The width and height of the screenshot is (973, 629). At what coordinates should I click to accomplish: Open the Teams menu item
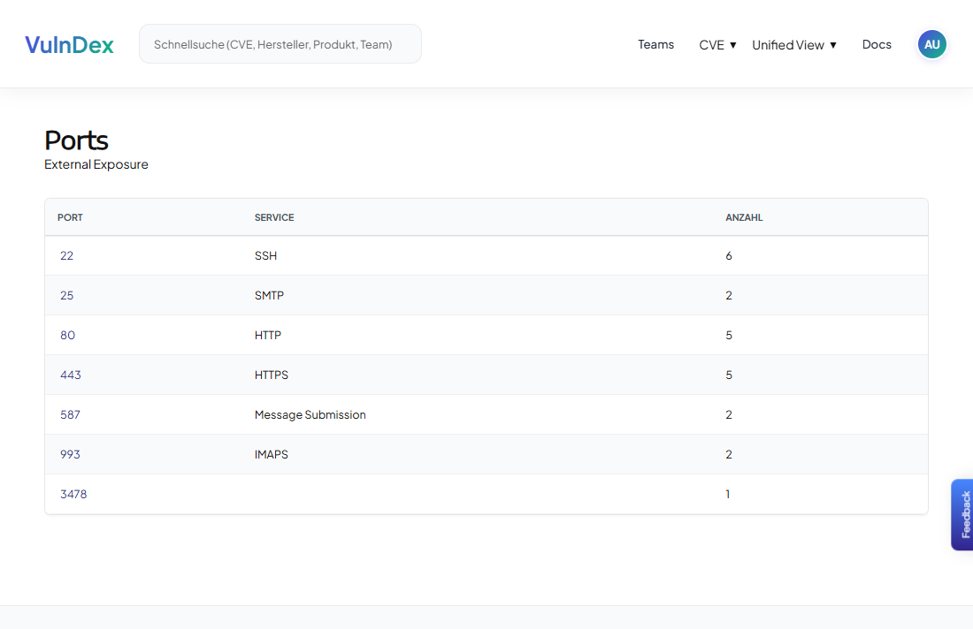[655, 44]
